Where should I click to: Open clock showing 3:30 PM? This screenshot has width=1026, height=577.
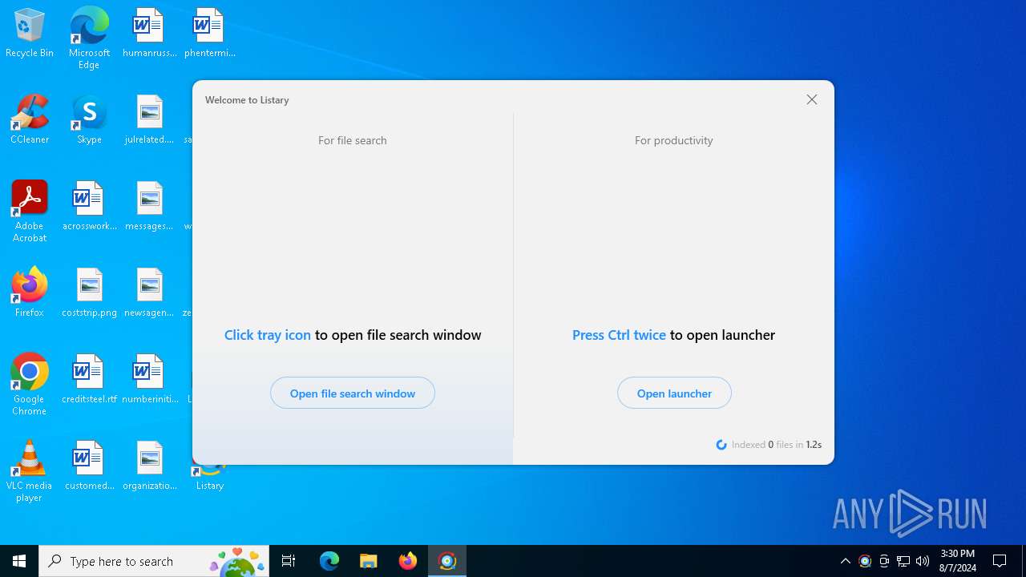[958, 561]
